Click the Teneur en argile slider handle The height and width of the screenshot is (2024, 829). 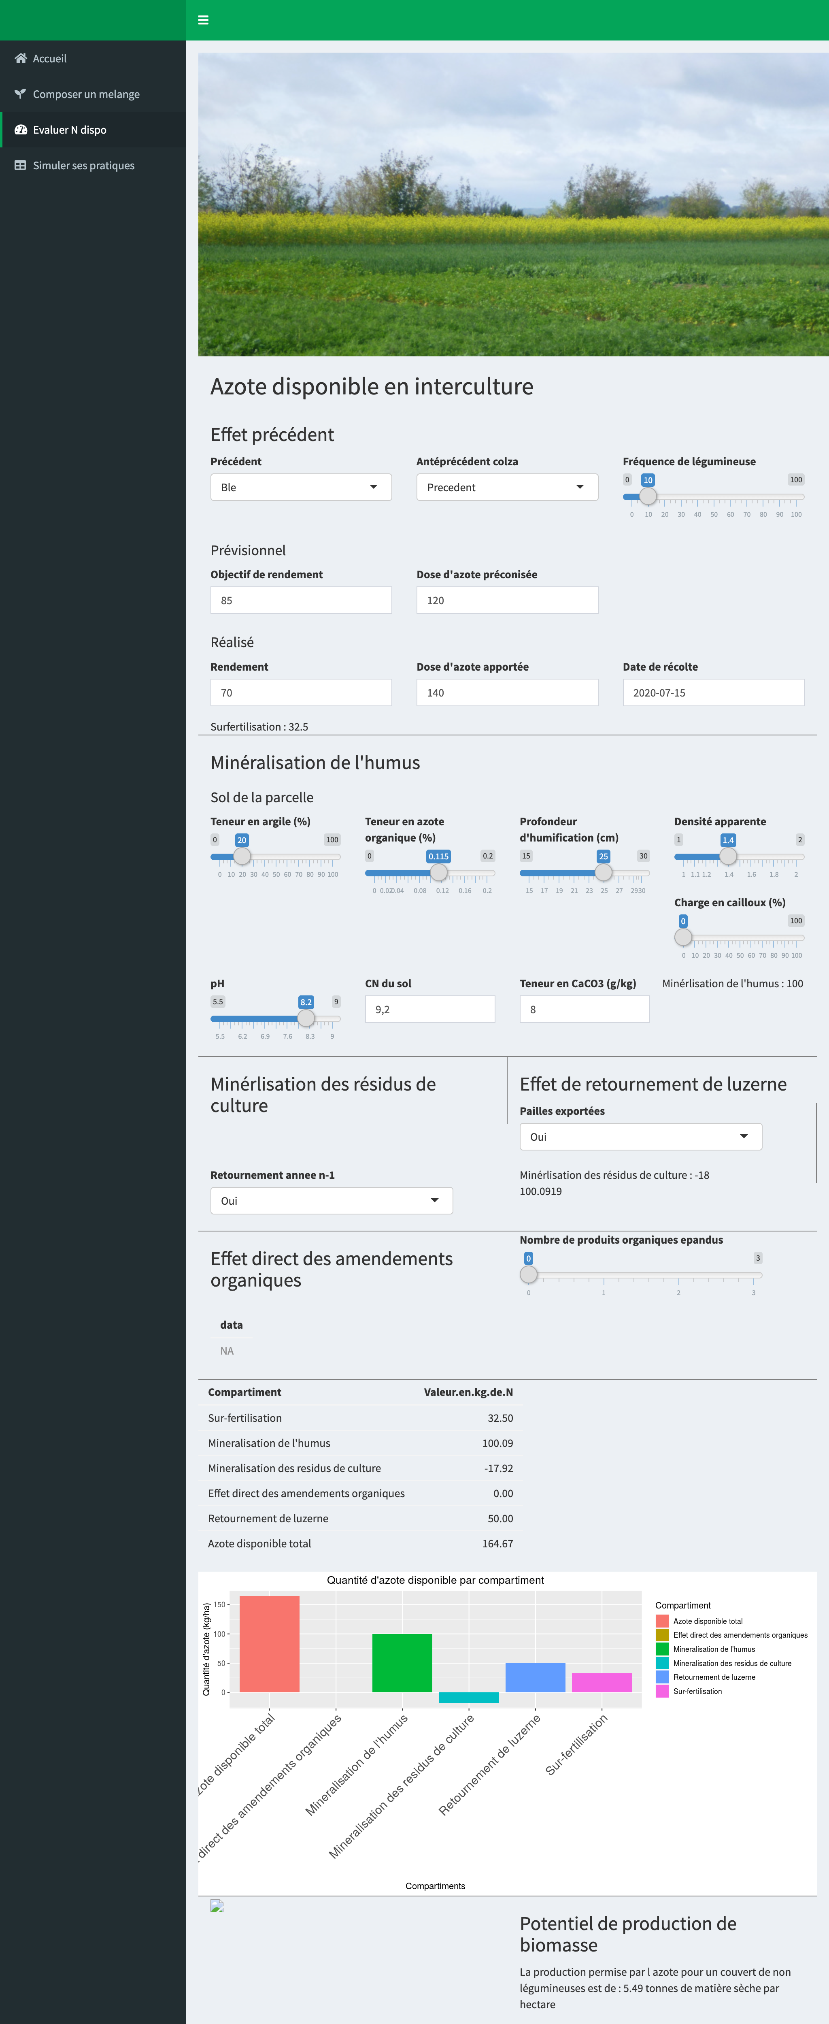pyautogui.click(x=242, y=856)
